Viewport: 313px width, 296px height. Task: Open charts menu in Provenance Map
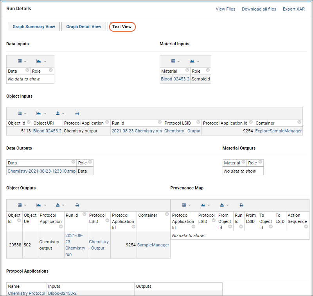pyautogui.click(x=205, y=205)
